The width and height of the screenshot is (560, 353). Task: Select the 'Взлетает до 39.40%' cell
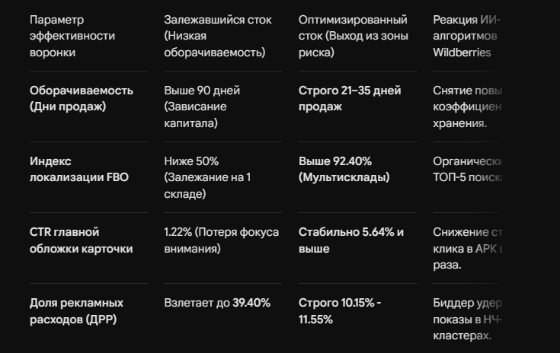[x=217, y=303]
